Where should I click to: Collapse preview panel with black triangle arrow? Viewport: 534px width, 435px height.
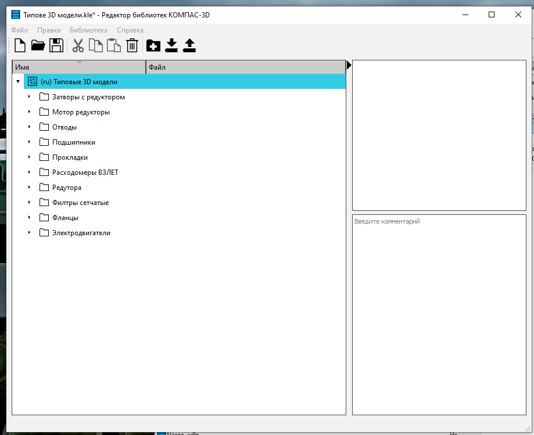[349, 64]
